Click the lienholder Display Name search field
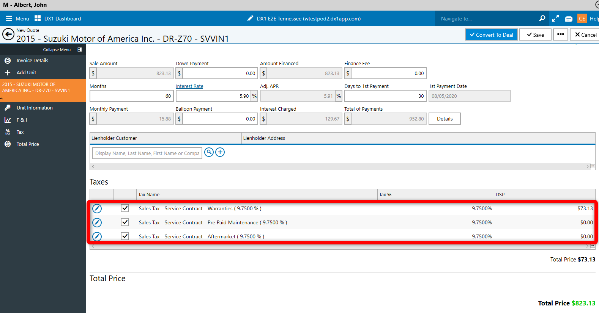 [147, 153]
